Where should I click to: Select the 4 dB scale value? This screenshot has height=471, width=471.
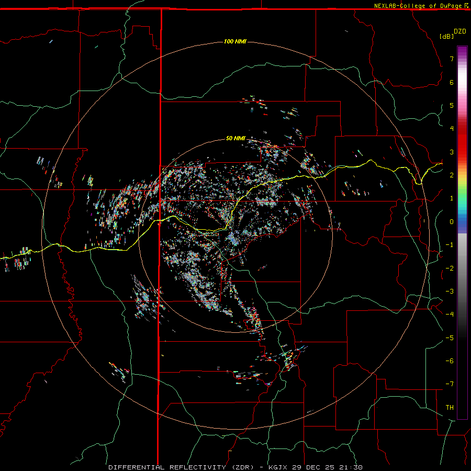(452, 129)
